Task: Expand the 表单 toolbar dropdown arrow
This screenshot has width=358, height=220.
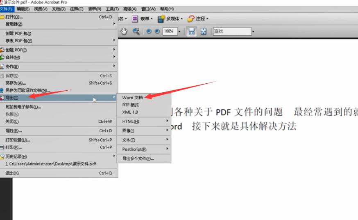Action: click(x=152, y=19)
